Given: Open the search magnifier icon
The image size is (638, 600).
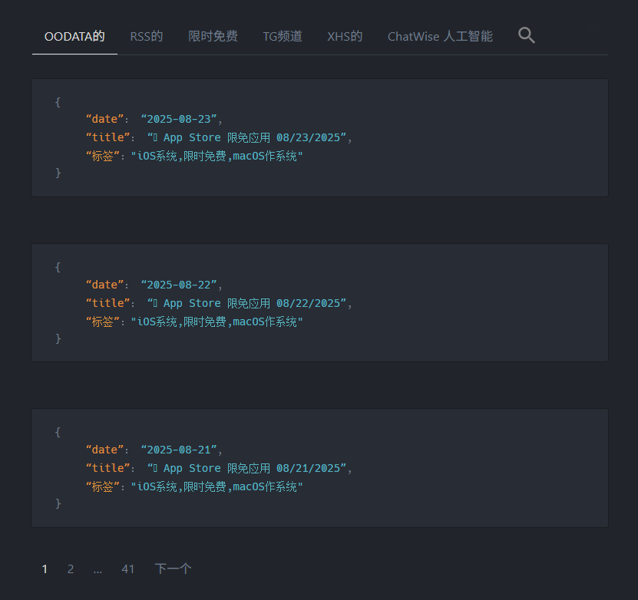Looking at the screenshot, I should click(526, 35).
